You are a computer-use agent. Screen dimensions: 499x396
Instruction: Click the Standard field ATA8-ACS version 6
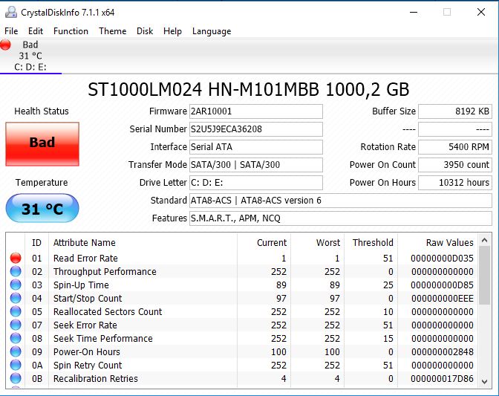pos(341,201)
